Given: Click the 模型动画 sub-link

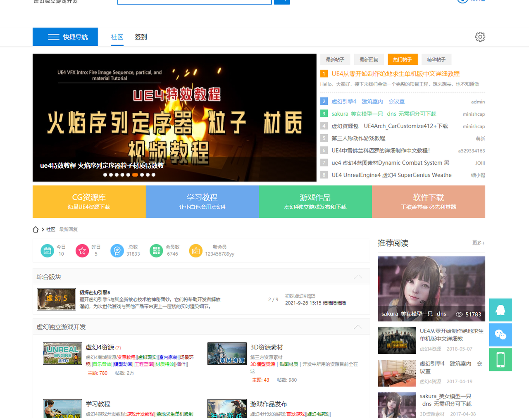Looking at the screenshot, I should click(x=123, y=364).
